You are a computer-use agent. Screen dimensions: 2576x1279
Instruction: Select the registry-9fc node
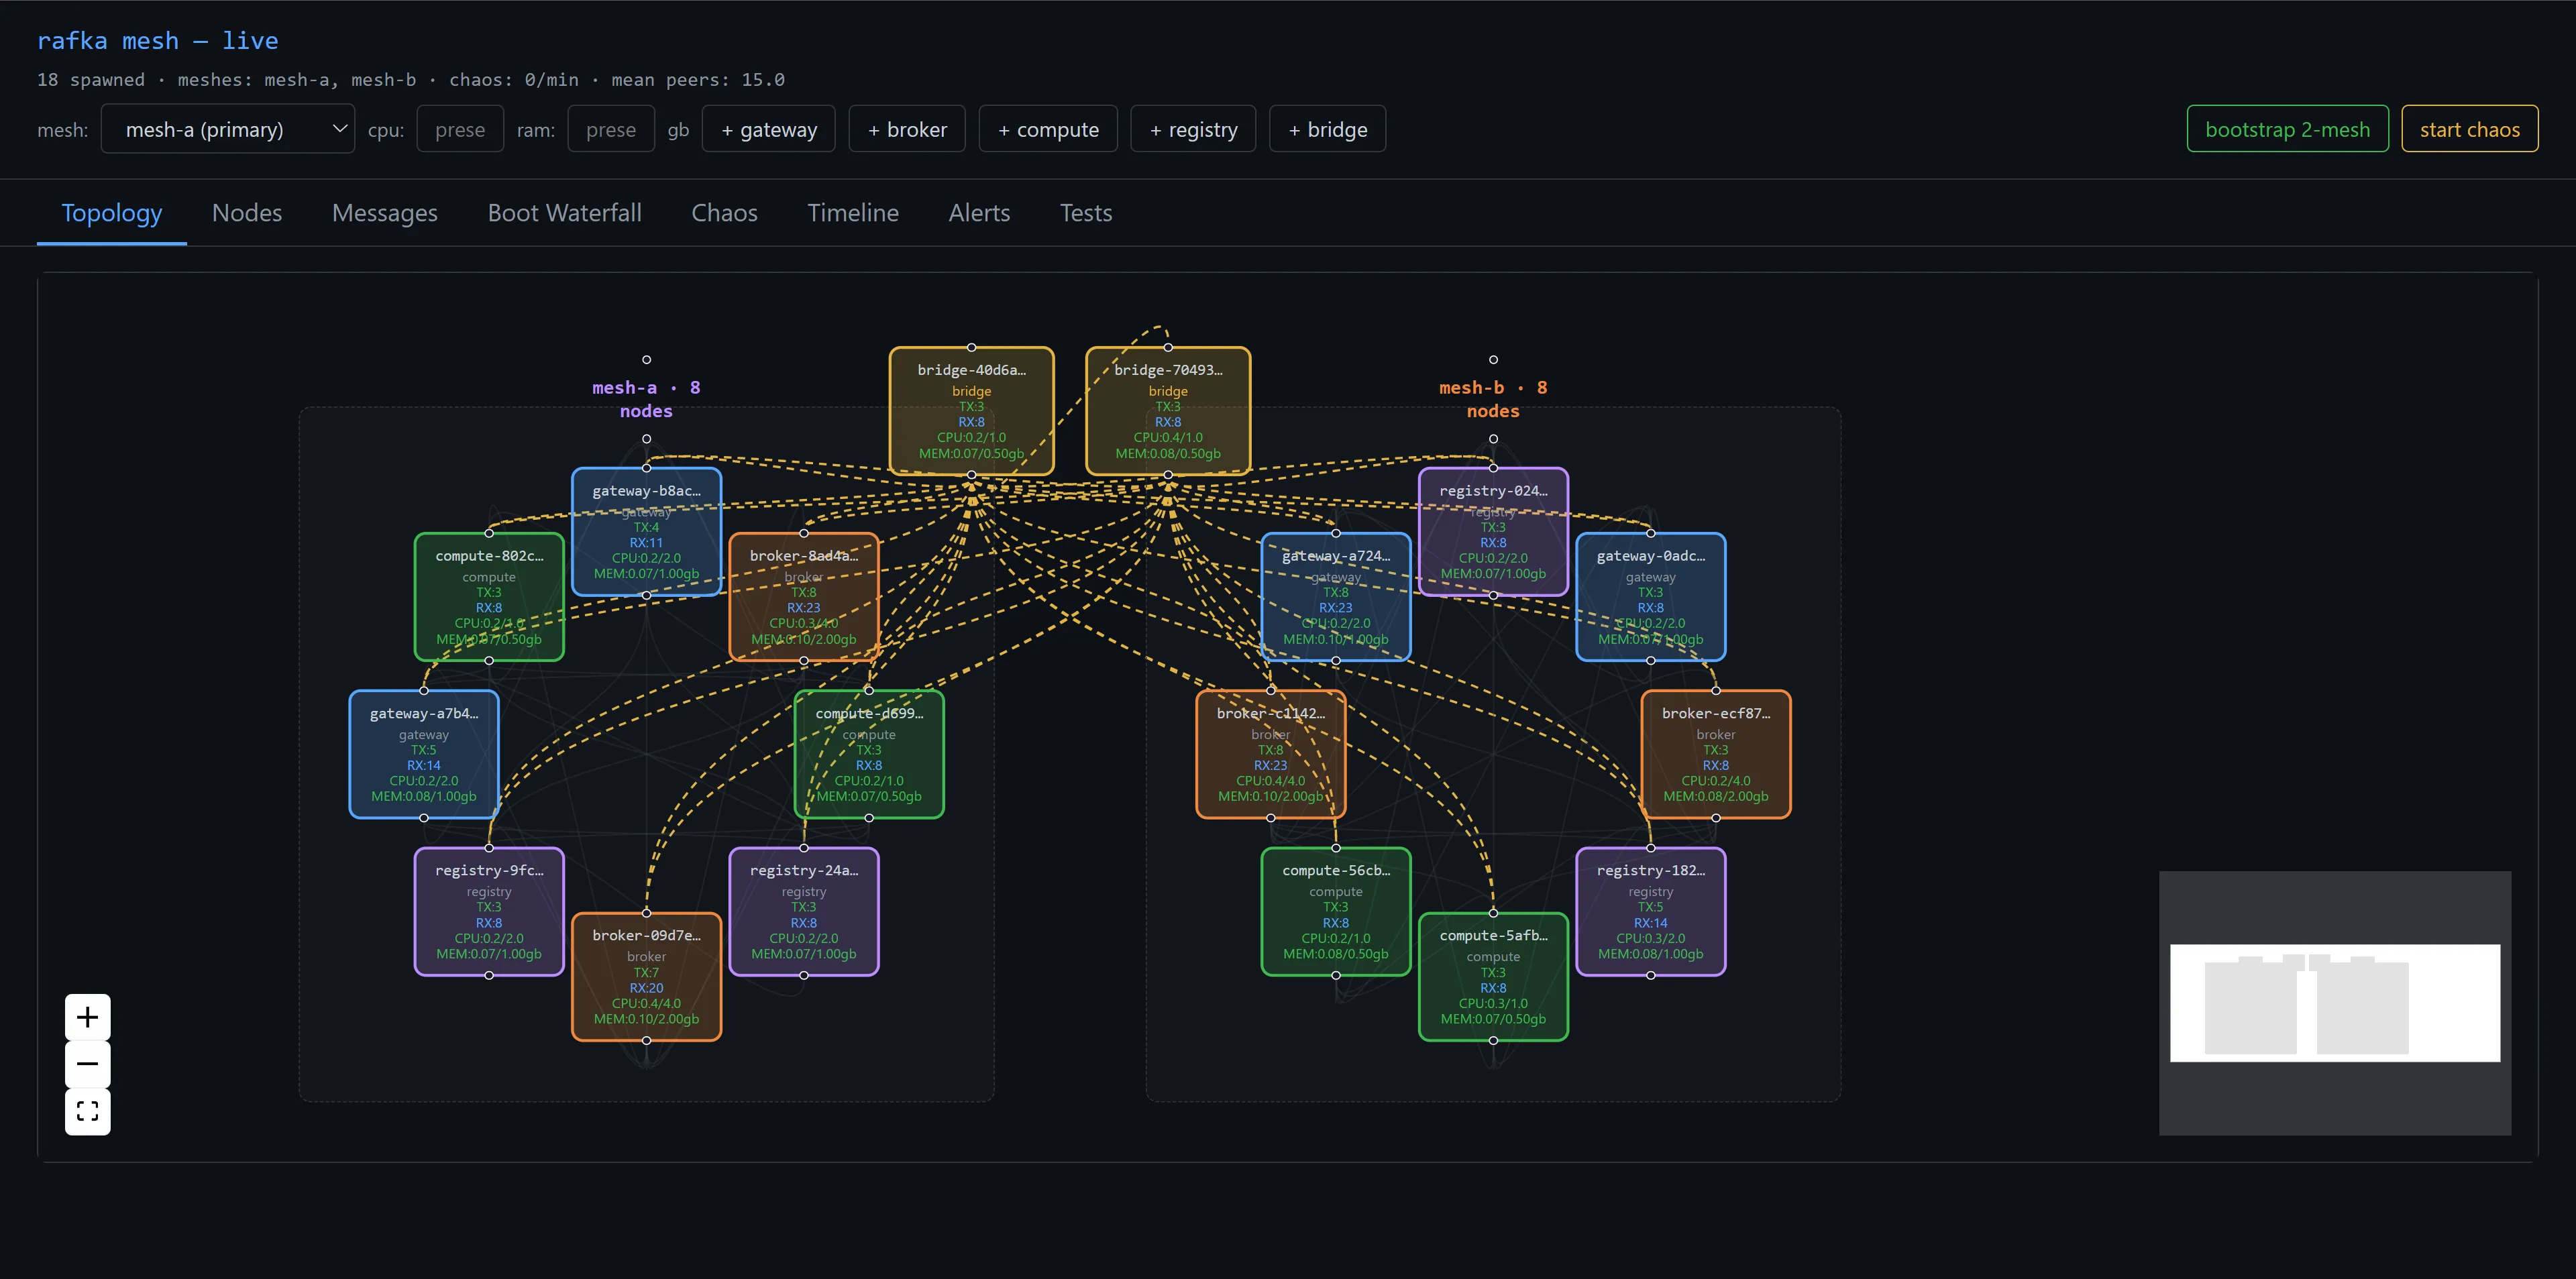click(x=489, y=912)
